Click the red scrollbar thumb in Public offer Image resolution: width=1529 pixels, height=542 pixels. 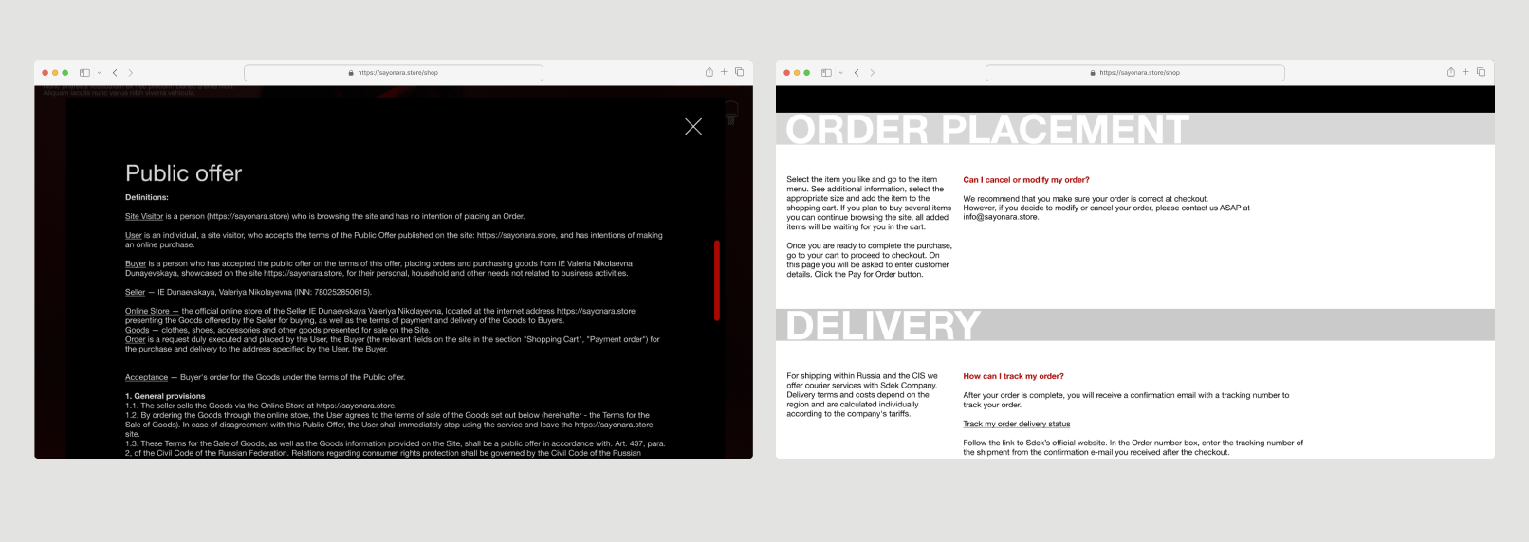pyautogui.click(x=717, y=280)
